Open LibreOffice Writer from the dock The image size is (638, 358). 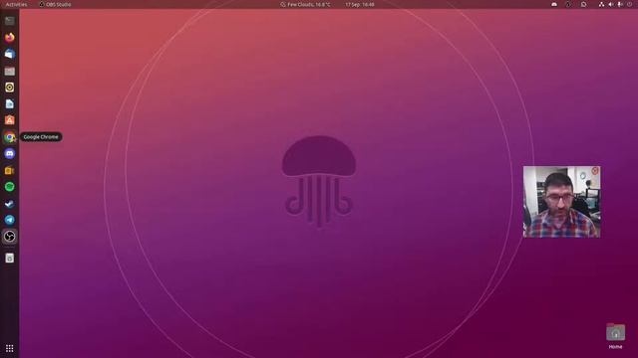point(9,103)
